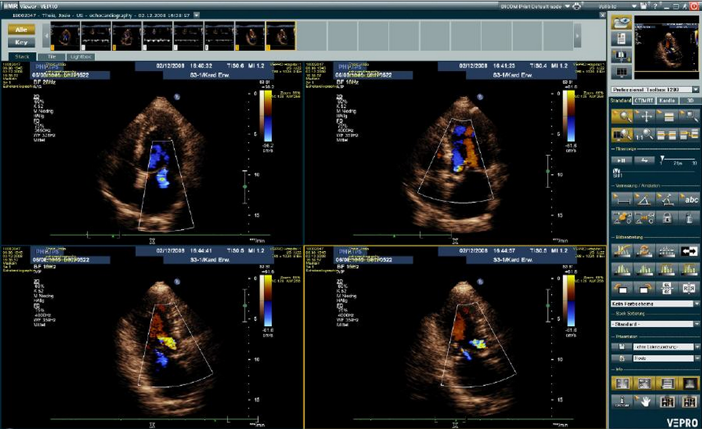Select the magnifier zoom tool
The width and height of the screenshot is (702, 429).
pos(622,116)
